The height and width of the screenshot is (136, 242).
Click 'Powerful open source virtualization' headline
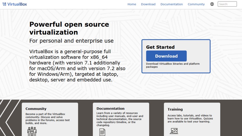(69, 28)
